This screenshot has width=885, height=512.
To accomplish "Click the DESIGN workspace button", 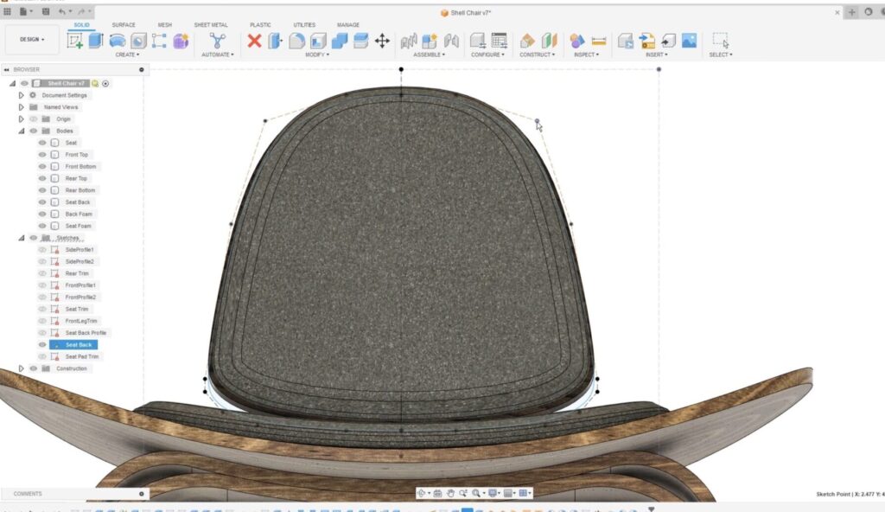I will (x=32, y=40).
